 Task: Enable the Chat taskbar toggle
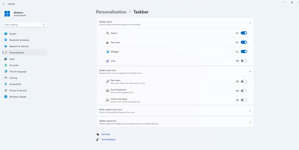pyautogui.click(x=244, y=61)
